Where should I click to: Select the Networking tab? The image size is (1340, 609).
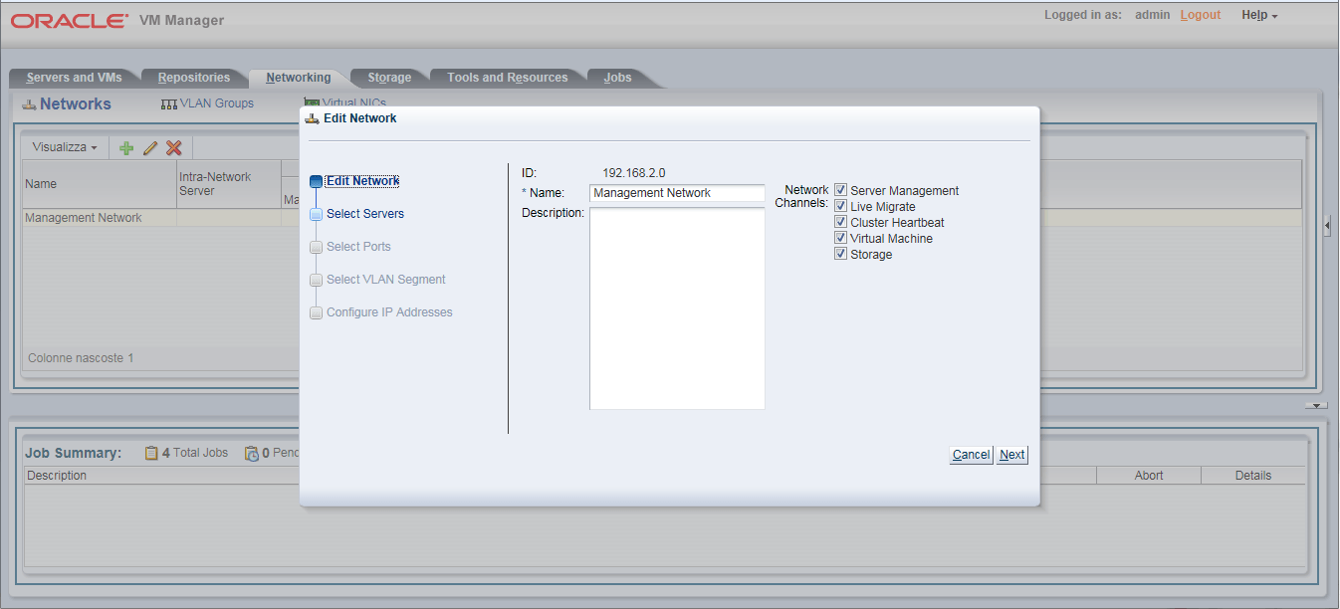[x=299, y=78]
